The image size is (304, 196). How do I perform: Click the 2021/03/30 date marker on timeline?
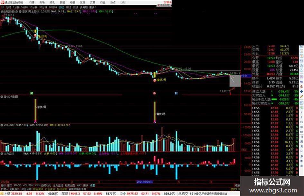pyautogui.click(x=145, y=182)
